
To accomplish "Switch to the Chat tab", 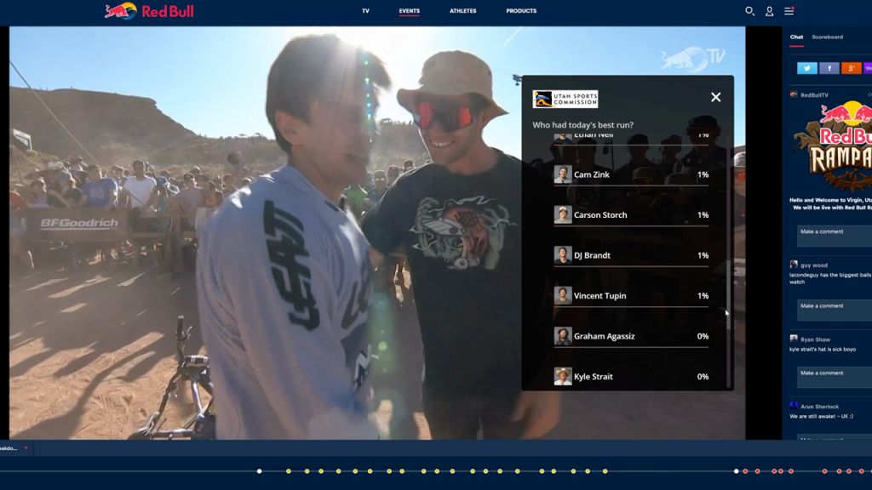I will click(796, 37).
